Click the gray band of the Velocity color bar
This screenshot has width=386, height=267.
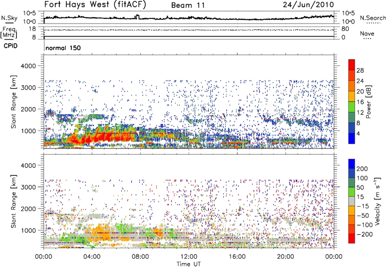pos(352,201)
